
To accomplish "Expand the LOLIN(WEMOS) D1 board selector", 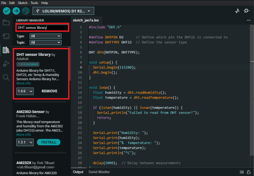I will point(63,11).
